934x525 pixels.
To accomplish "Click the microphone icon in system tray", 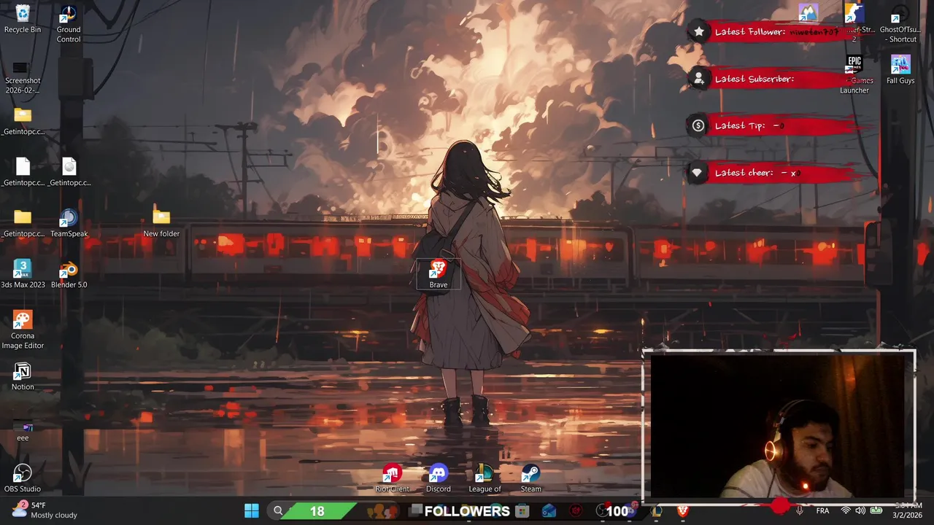I will tap(800, 510).
